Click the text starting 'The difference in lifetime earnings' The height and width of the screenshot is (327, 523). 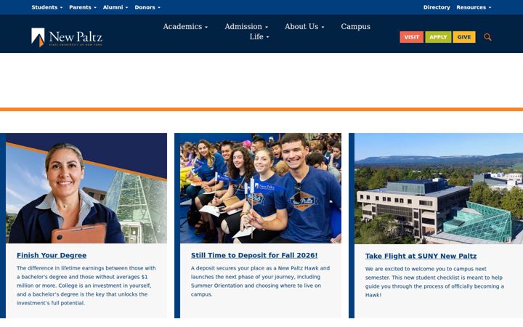pyautogui.click(x=86, y=286)
